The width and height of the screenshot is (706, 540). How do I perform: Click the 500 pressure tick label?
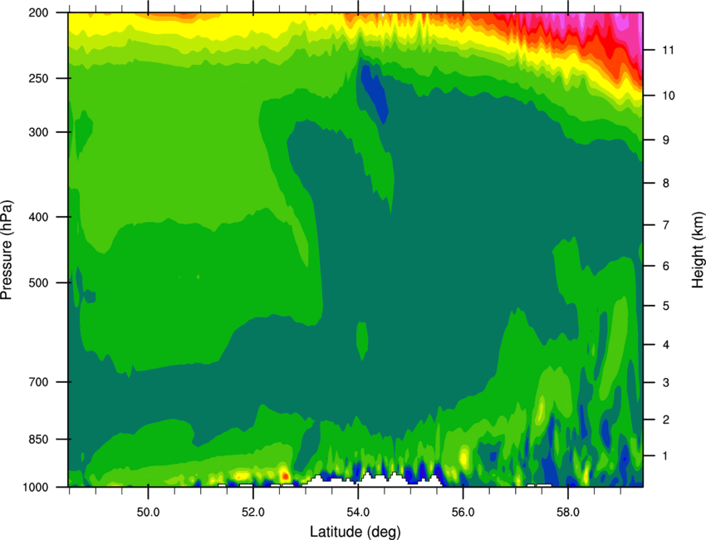pyautogui.click(x=39, y=282)
